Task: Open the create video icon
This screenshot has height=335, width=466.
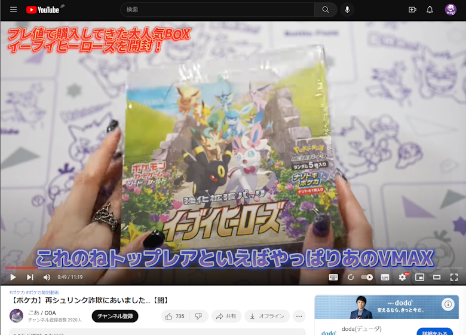Action: point(412,10)
